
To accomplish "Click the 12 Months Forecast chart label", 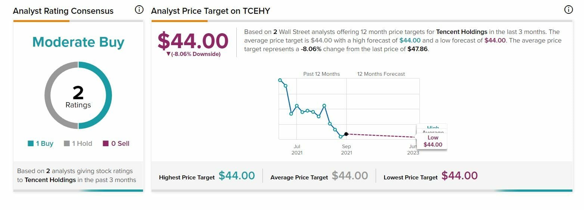I will (381, 74).
